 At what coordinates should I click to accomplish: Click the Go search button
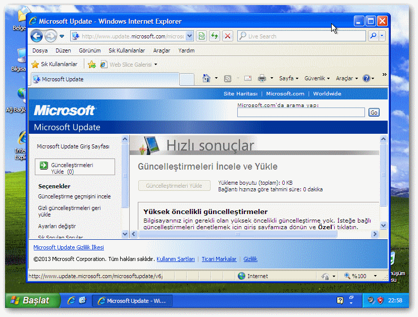coord(374,113)
